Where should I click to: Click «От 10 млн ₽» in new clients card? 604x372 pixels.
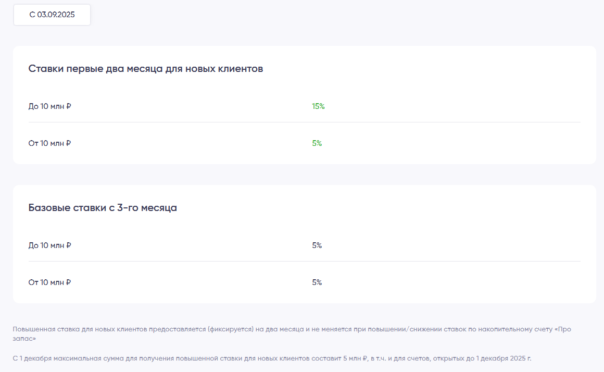[50, 143]
